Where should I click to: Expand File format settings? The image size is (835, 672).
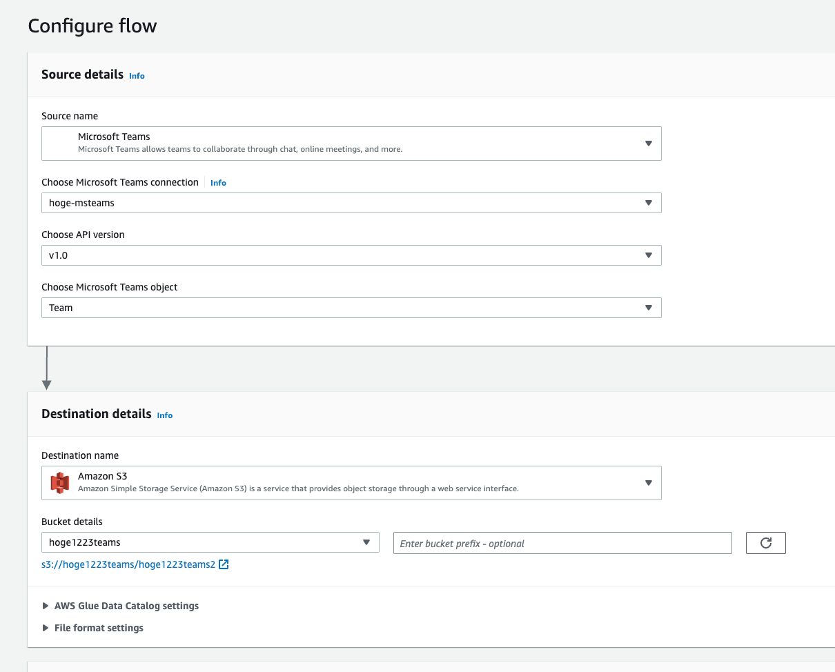click(x=99, y=628)
